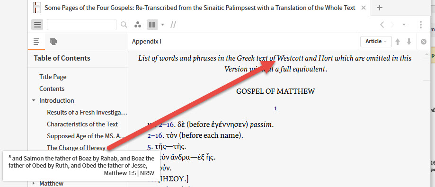Jump to the previous article arrow
The width and height of the screenshot is (435, 187).
(x=398, y=42)
